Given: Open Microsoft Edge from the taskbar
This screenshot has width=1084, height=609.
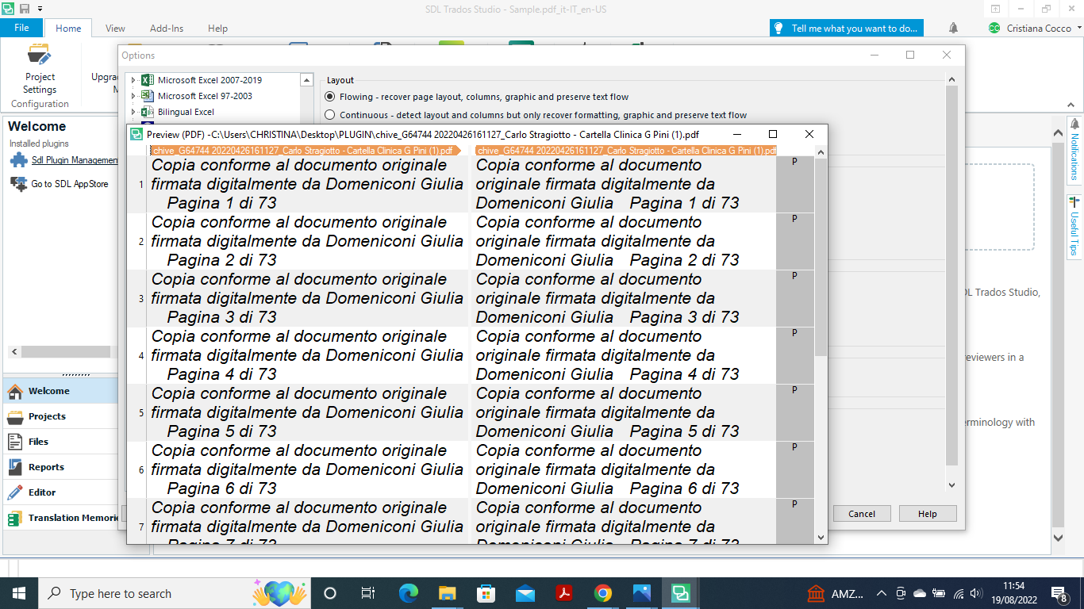Looking at the screenshot, I should [409, 593].
